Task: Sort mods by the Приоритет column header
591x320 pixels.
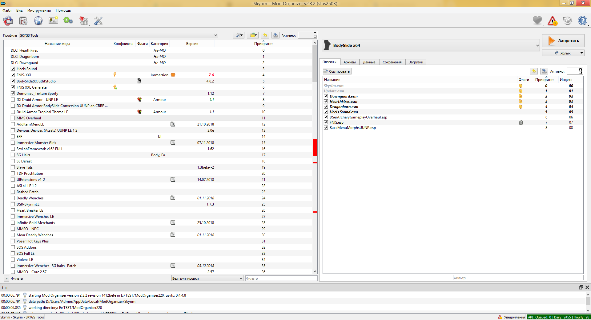Action: (263, 44)
